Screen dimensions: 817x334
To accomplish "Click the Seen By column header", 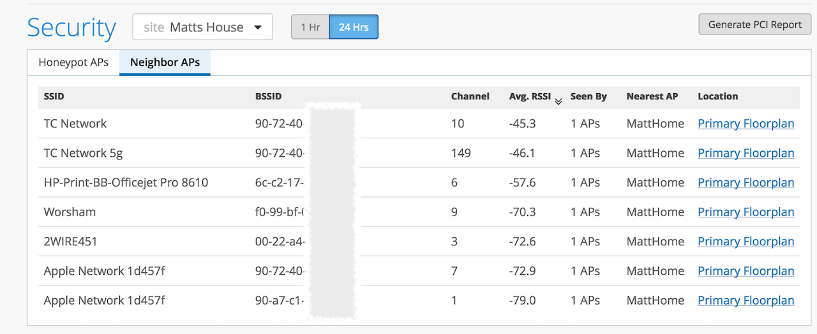I will tap(588, 96).
